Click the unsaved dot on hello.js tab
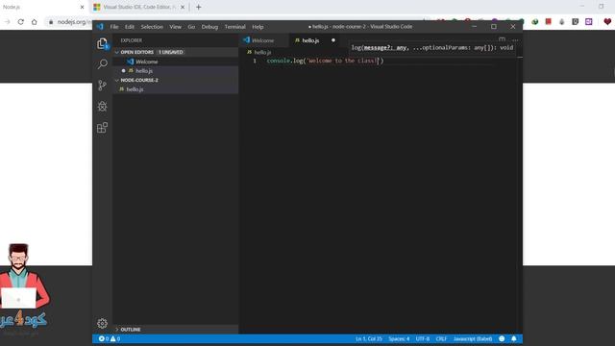Viewport: 615px width, 346px height. [333, 40]
